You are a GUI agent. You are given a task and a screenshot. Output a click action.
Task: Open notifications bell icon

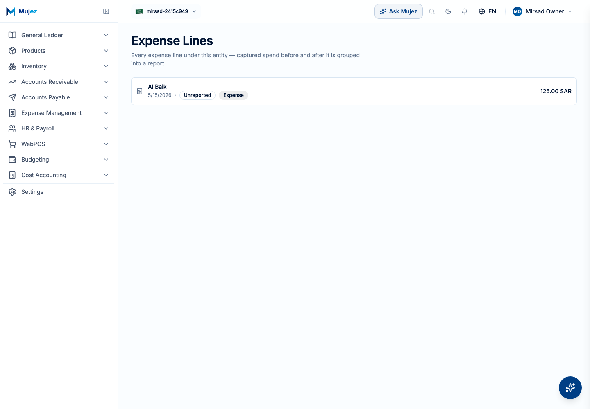pos(465,11)
